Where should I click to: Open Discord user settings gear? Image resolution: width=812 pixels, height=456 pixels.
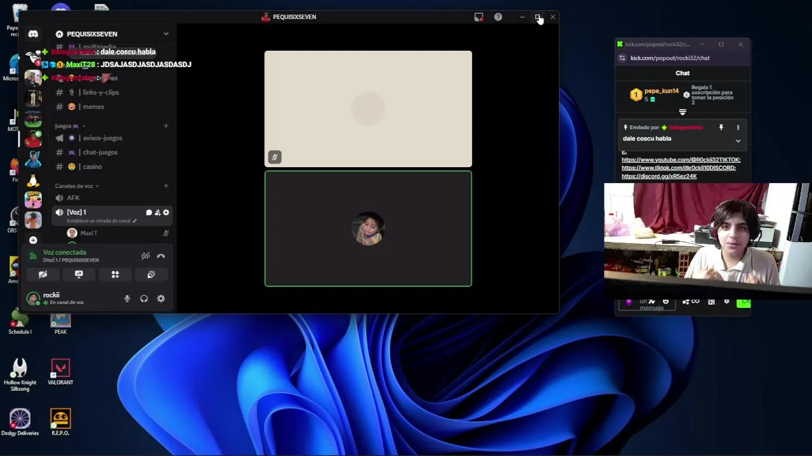pos(161,298)
